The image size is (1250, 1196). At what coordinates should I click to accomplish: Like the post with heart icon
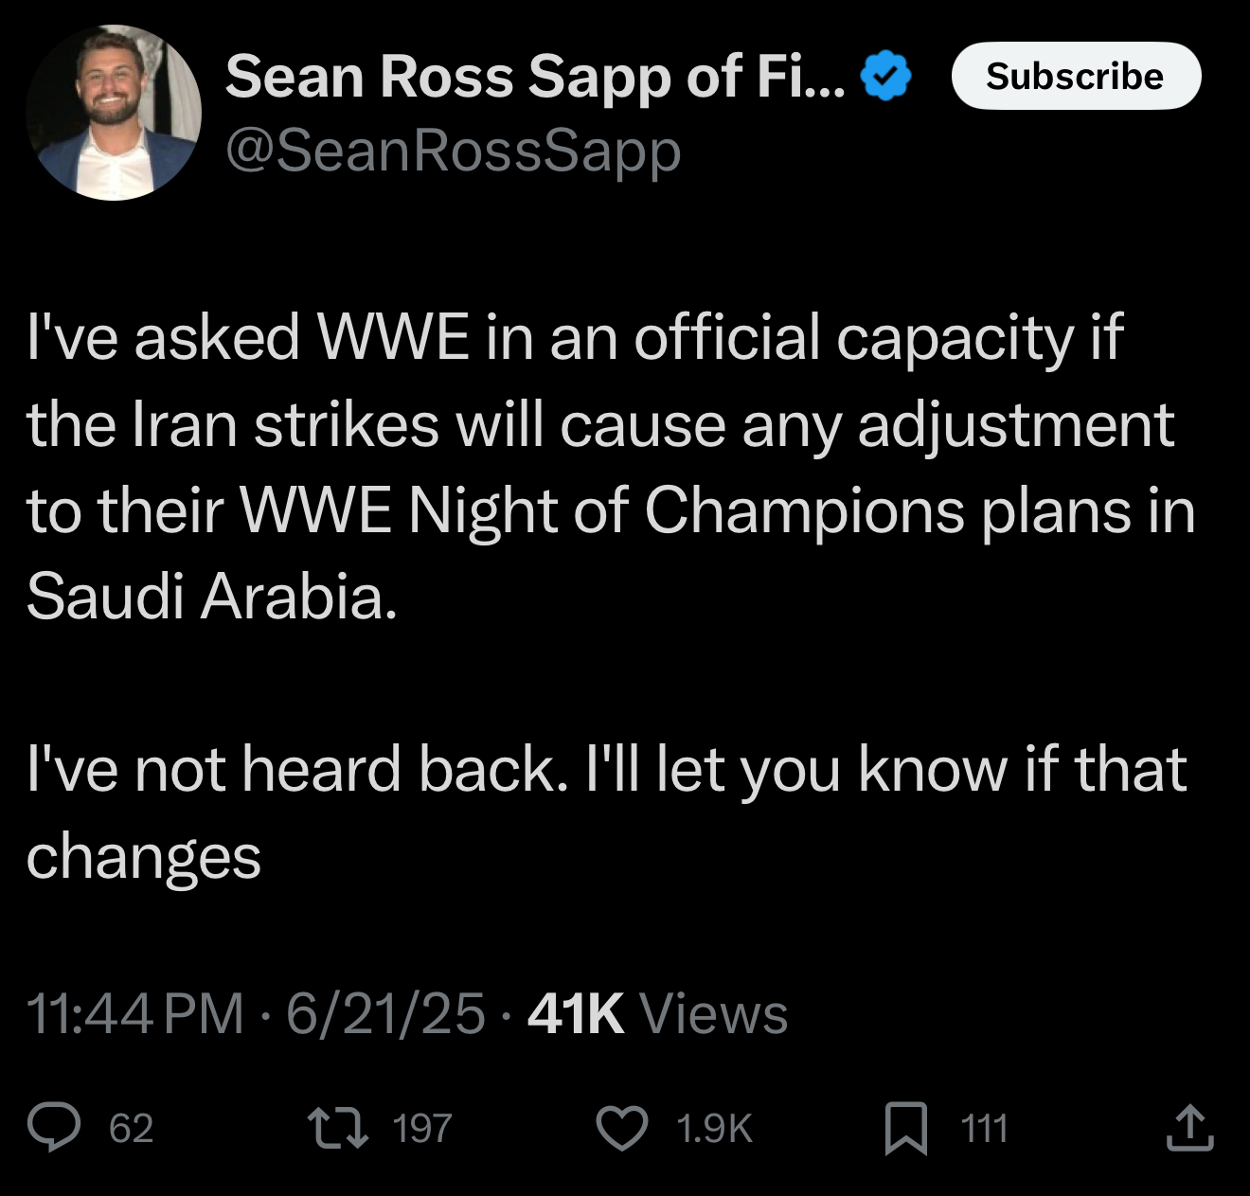click(621, 1128)
